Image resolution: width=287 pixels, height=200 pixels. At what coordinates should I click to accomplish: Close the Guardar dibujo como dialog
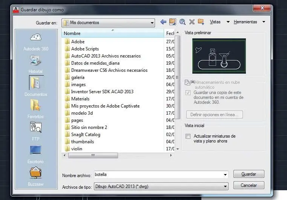coord(262,8)
